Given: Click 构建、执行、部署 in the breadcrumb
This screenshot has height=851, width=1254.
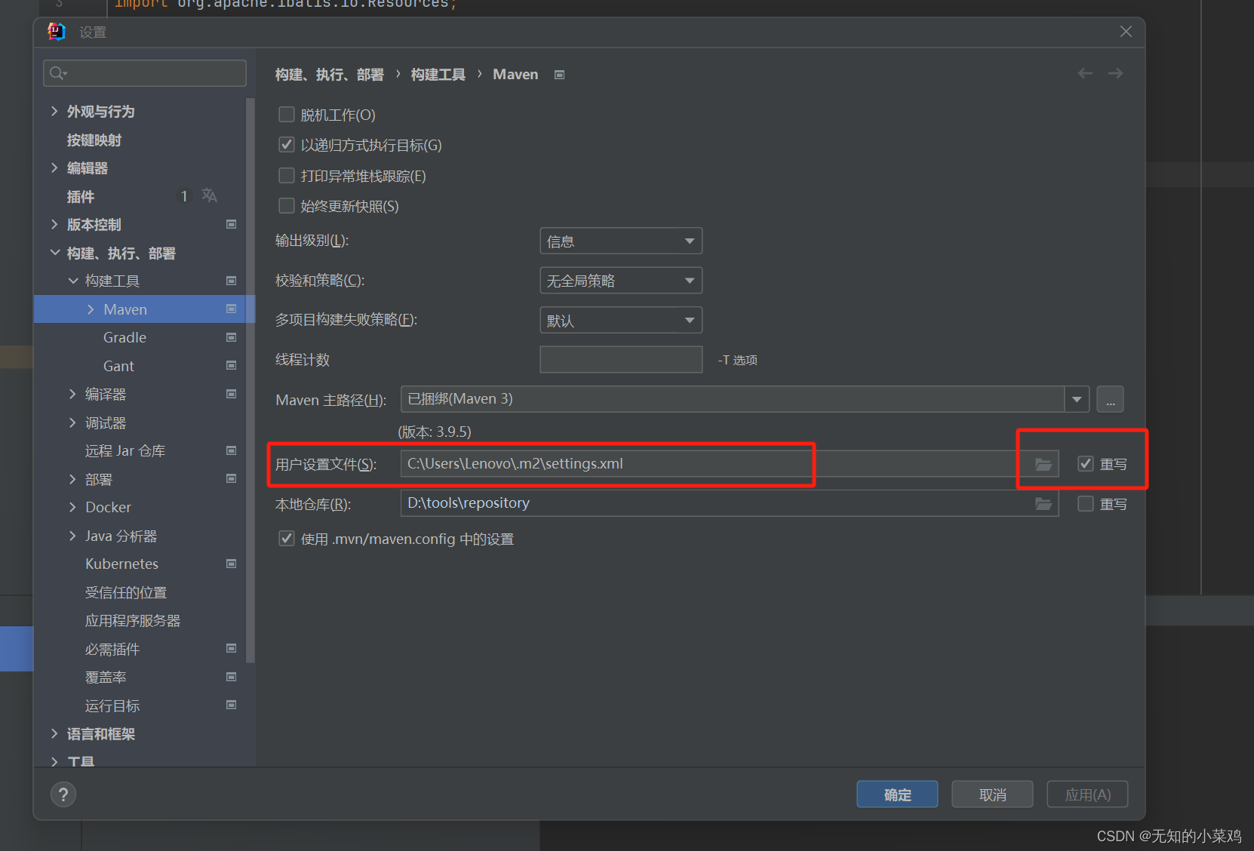Looking at the screenshot, I should (330, 75).
